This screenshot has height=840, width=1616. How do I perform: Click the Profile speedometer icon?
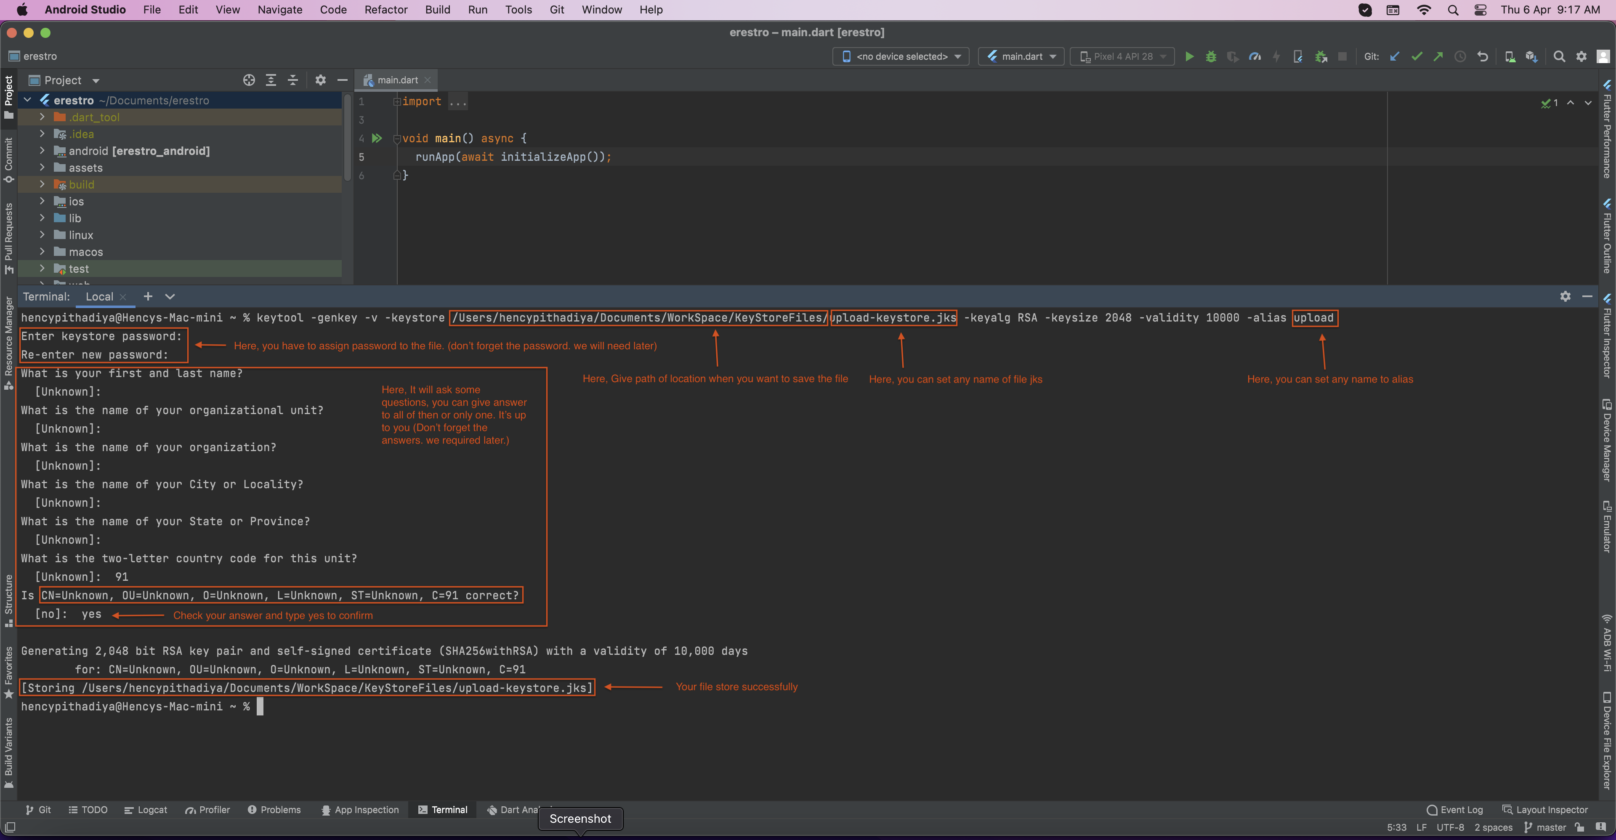click(1255, 56)
